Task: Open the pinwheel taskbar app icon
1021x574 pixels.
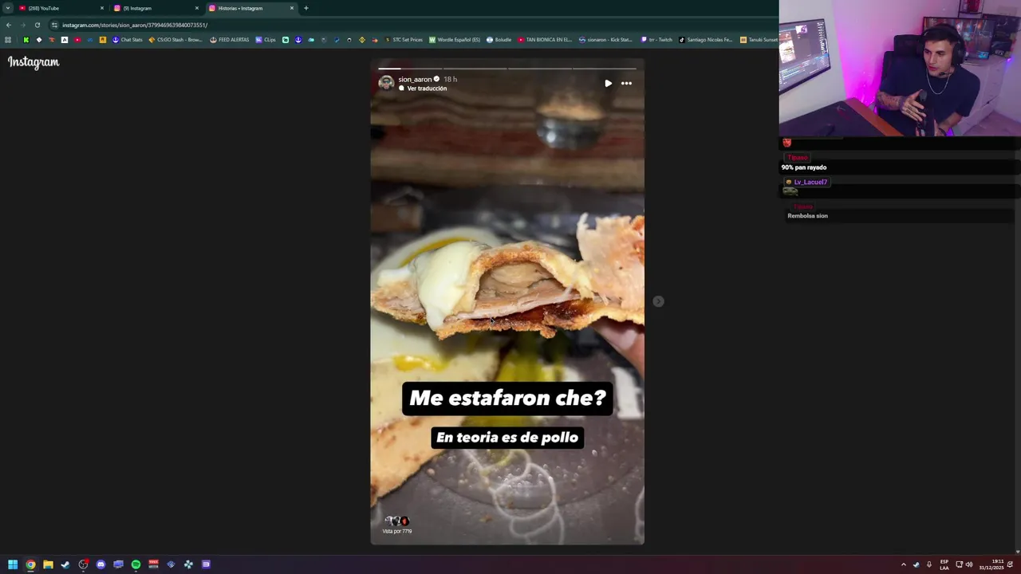Action: click(x=188, y=564)
